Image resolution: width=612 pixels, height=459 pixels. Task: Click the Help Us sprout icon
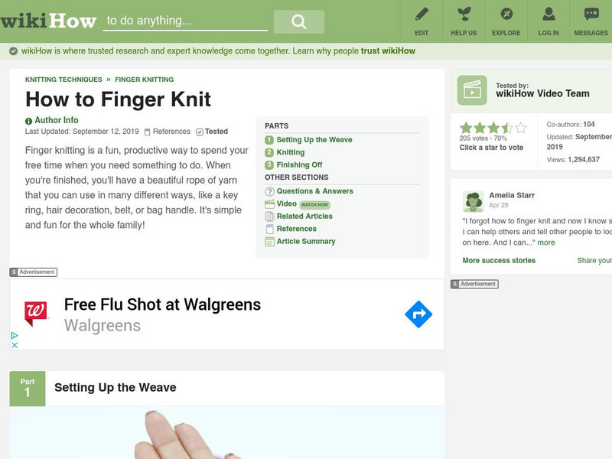(464, 15)
